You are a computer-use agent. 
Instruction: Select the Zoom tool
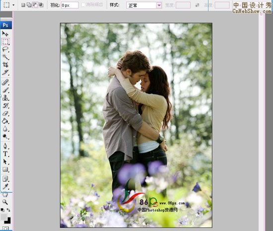pyautogui.click(x=5, y=202)
